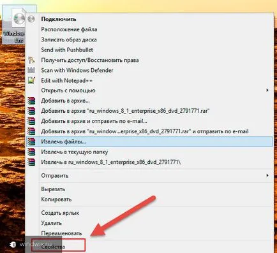277x253 pixels.
Task: Click the disc icon beside Подключить
Action: click(x=31, y=19)
